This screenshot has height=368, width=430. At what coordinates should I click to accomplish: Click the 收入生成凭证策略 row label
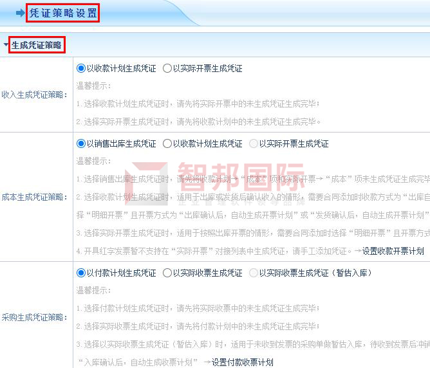[34, 95]
